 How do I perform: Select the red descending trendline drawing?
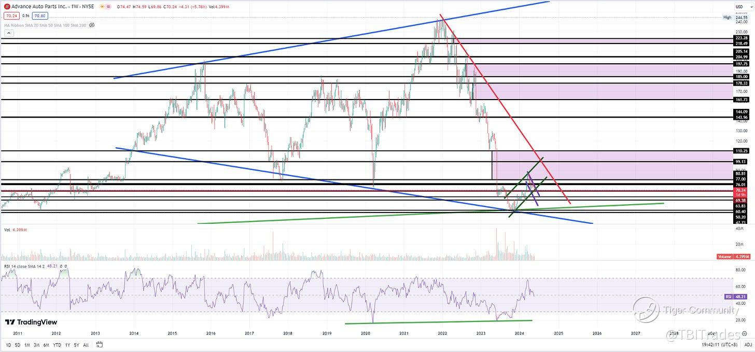click(x=506, y=109)
